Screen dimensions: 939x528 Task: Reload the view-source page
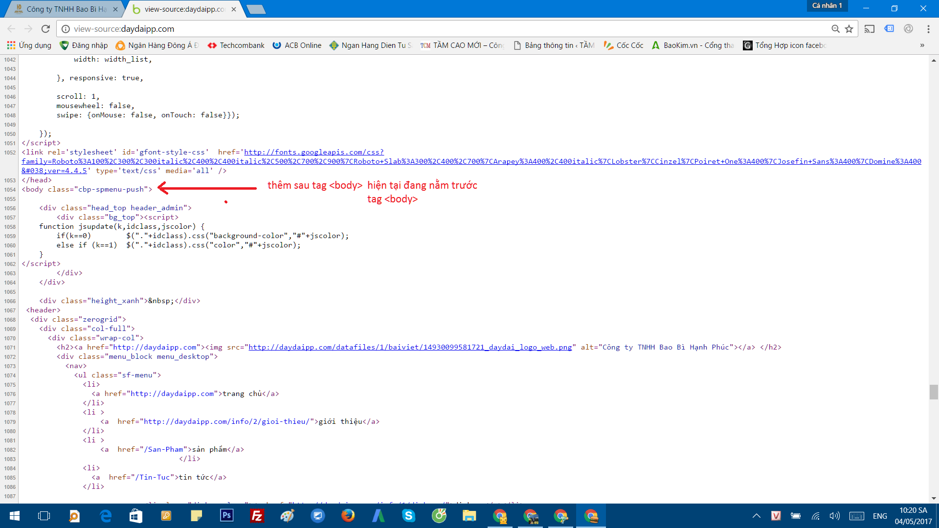45,29
